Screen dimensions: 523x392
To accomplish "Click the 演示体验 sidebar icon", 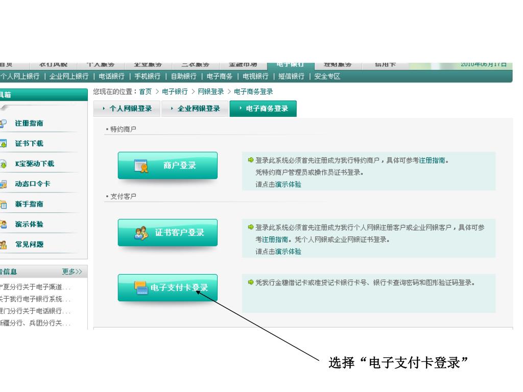I will click(4, 224).
